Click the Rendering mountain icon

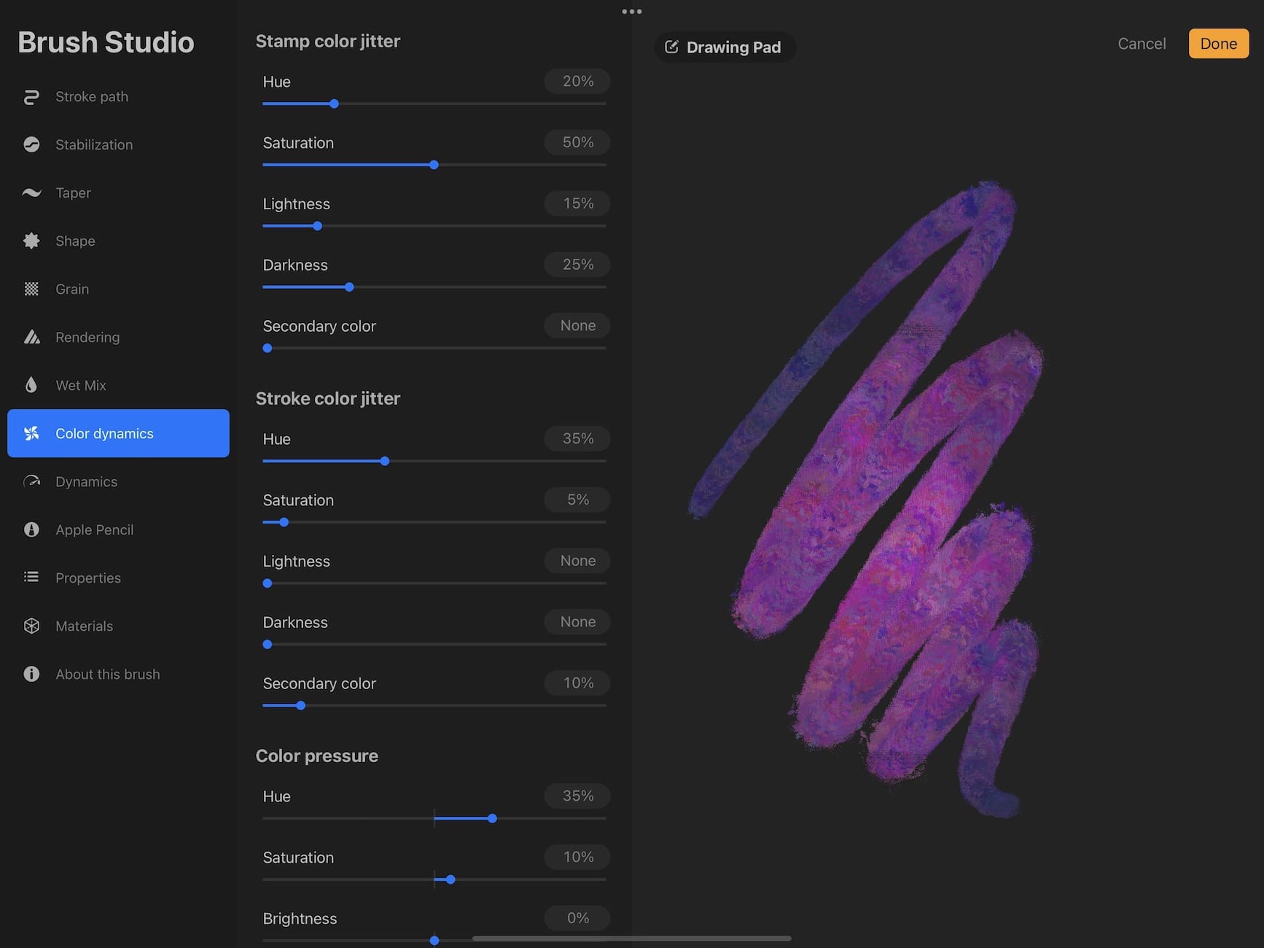(x=31, y=337)
